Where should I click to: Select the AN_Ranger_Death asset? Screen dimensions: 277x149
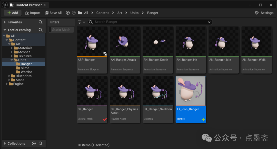click(x=158, y=50)
